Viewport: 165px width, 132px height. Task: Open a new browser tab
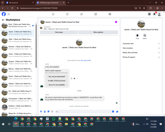68,3
